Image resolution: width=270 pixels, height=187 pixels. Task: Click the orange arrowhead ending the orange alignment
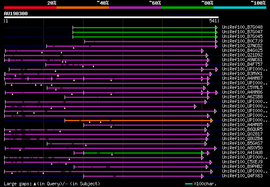pyautogui.click(x=212, y=120)
